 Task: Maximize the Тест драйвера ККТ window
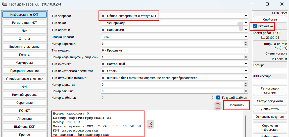(x=267, y=4)
